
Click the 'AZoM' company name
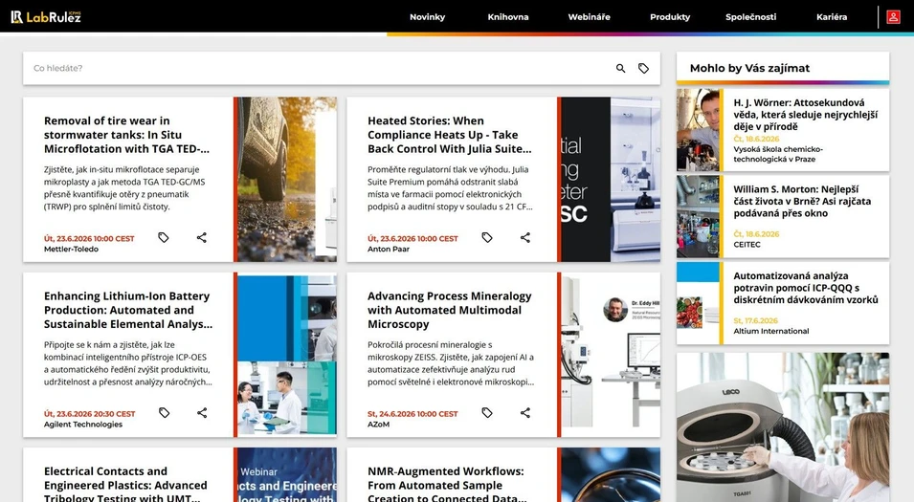click(378, 425)
